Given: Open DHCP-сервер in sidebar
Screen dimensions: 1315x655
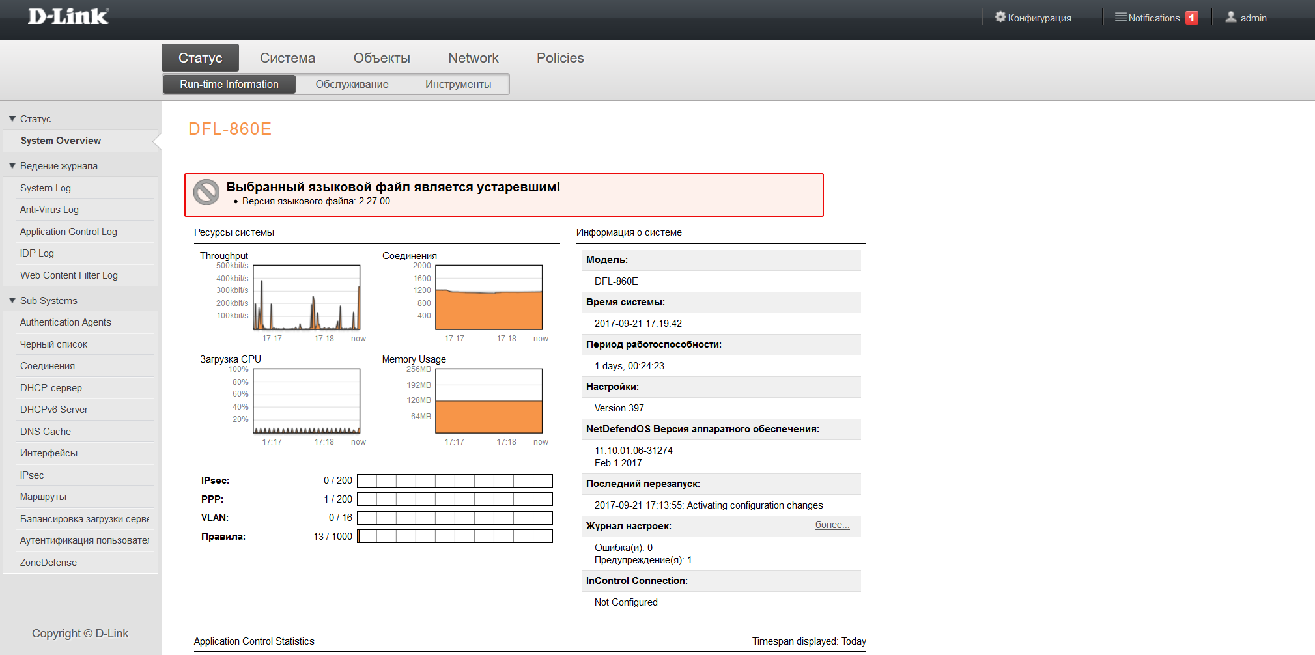Looking at the screenshot, I should tap(51, 388).
